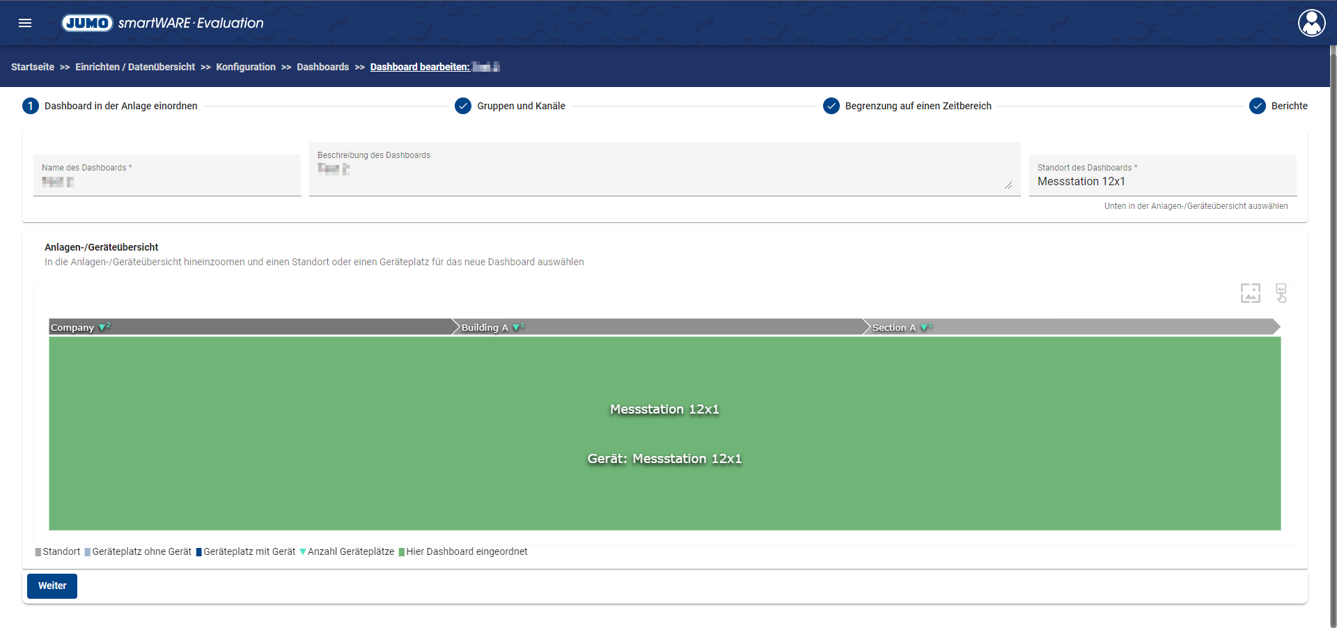Navigate to Dashboards in the breadcrumb
The image size is (1337, 628).
pos(322,67)
